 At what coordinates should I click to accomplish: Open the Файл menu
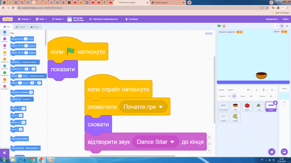point(41,19)
